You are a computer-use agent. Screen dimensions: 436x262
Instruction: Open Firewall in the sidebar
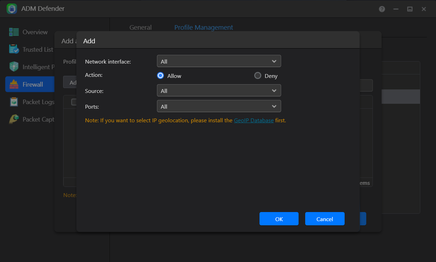pyautogui.click(x=30, y=84)
